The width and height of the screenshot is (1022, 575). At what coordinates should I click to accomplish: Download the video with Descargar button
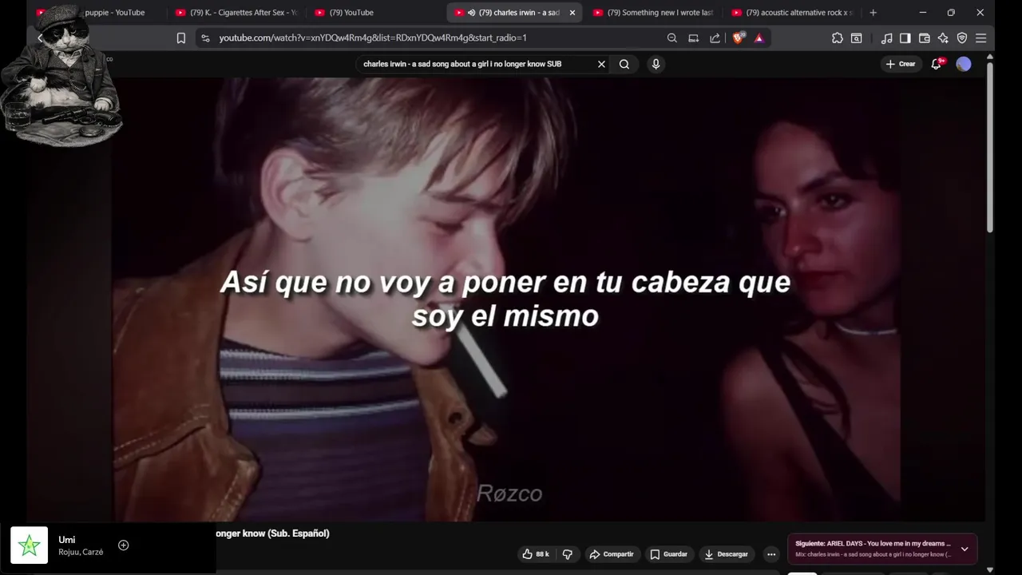pyautogui.click(x=727, y=554)
